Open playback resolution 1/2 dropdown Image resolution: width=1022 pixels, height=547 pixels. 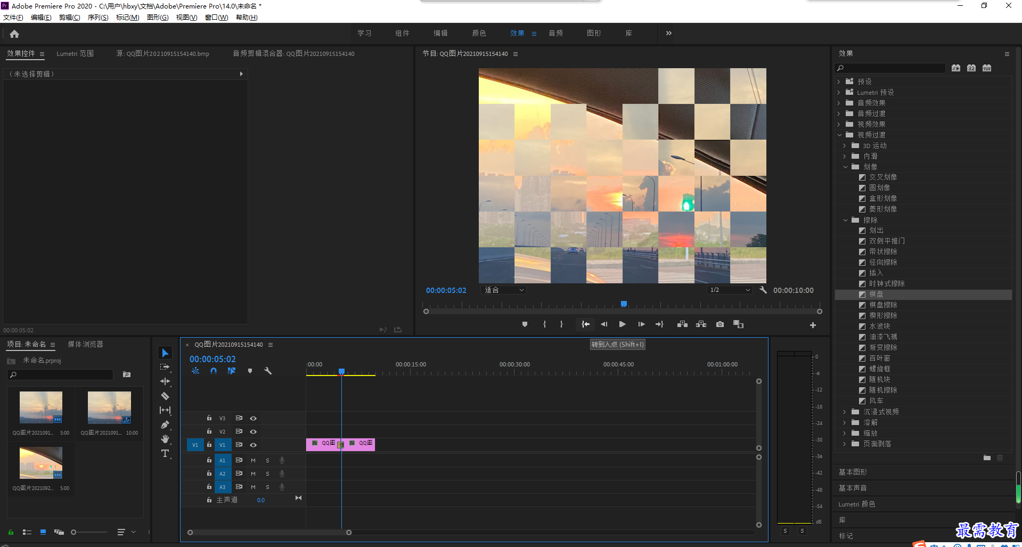coord(730,290)
